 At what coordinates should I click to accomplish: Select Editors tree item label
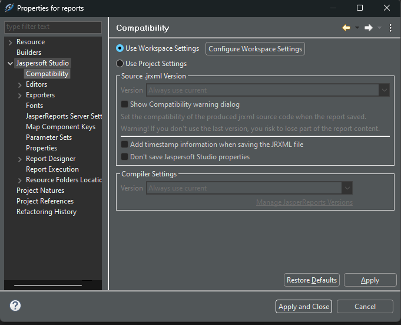point(37,84)
